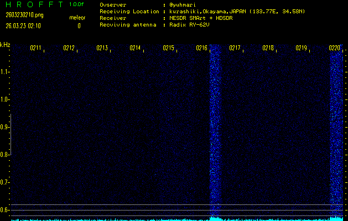Click the 1.0 frequency axis label
The width and height of the screenshot is (348, 221).
point(4,99)
